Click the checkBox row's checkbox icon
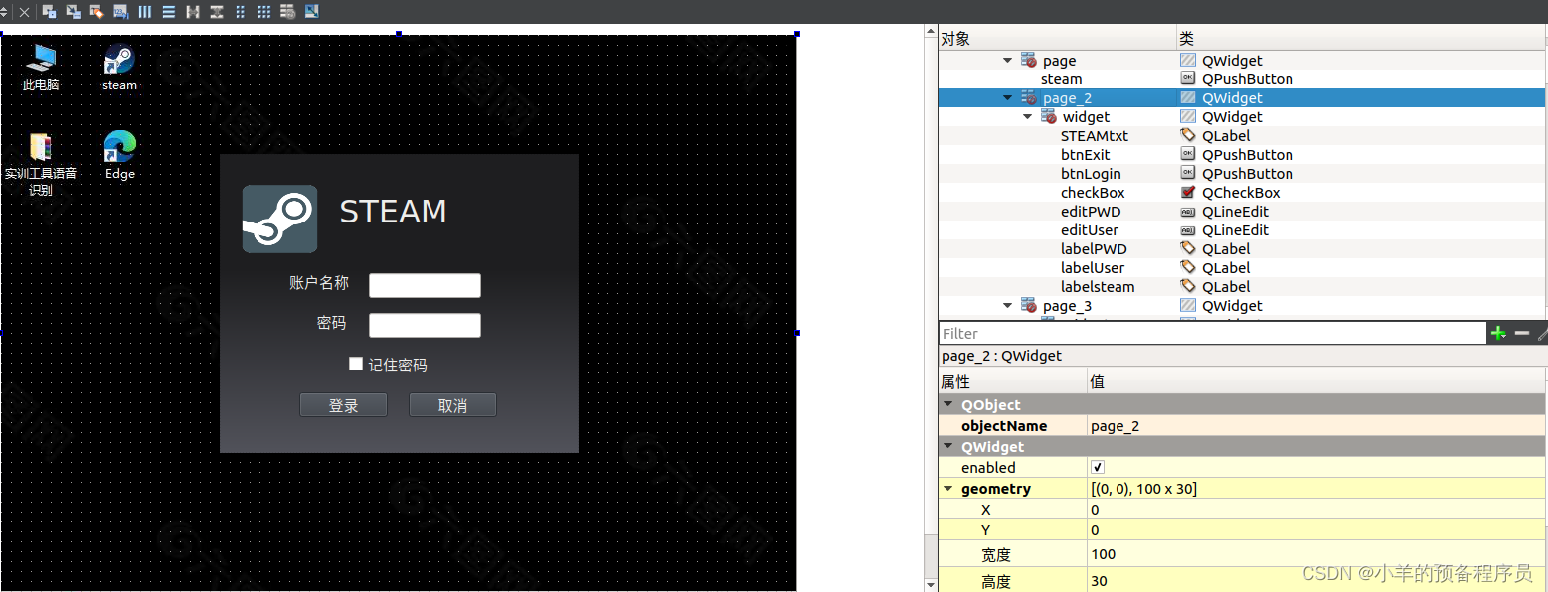 pyautogui.click(x=1188, y=192)
